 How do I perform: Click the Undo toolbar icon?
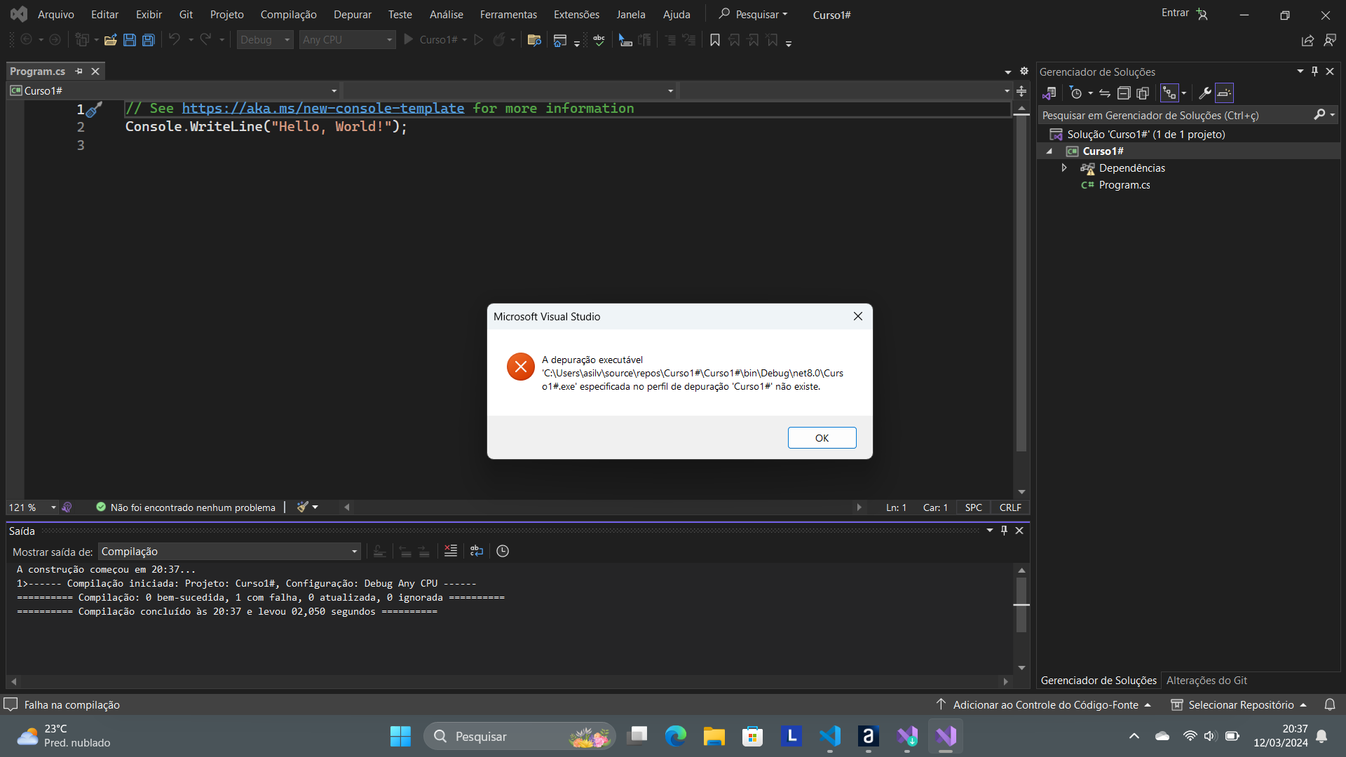point(175,40)
